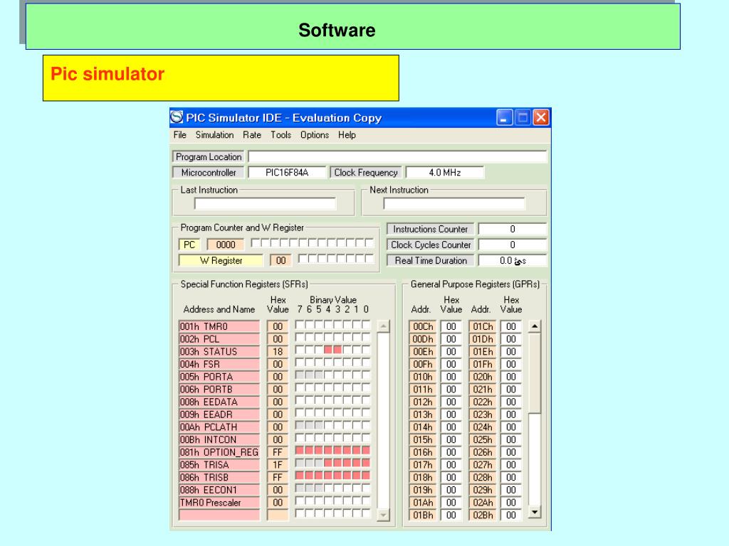Open the File menu
This screenshot has width=729, height=546.
click(x=180, y=135)
